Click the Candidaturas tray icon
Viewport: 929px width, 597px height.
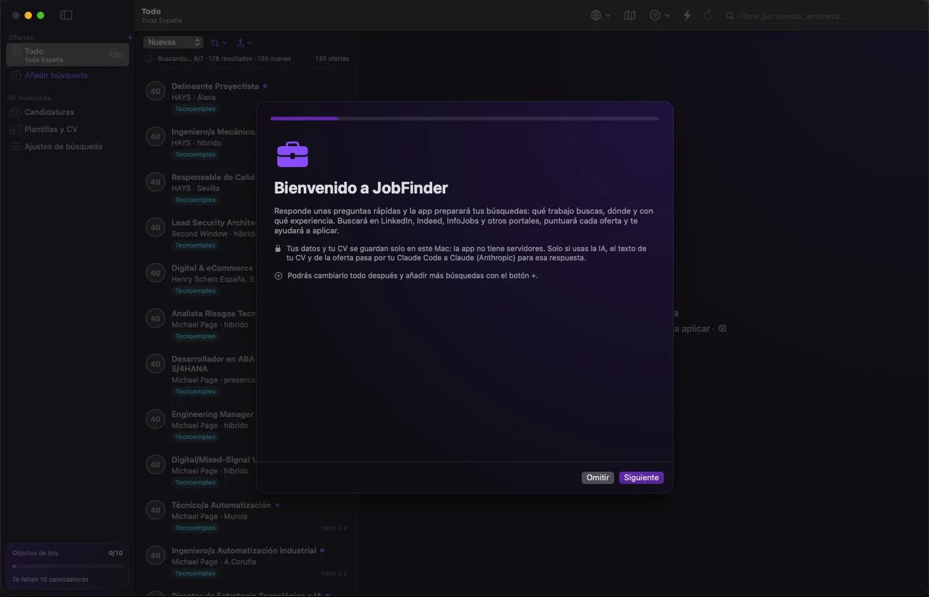click(16, 112)
